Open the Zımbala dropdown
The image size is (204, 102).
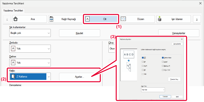[x=30, y=49]
